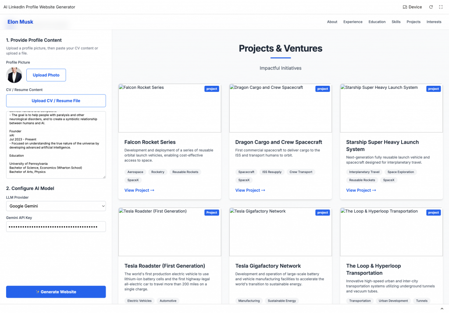Screen dimensions: 449x313
Task: Click the Space Exploration tag
Action: [x=401, y=172]
